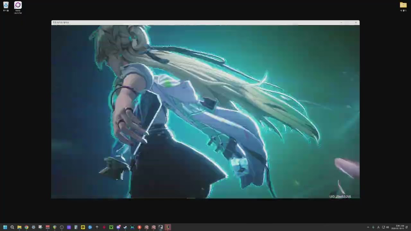The height and width of the screenshot is (231, 411).
Task: Open the volume control in the tray
Action: tap(387, 227)
